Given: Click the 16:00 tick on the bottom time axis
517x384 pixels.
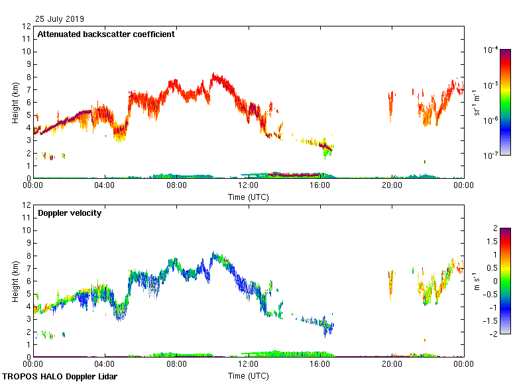Looking at the screenshot, I should point(320,364).
